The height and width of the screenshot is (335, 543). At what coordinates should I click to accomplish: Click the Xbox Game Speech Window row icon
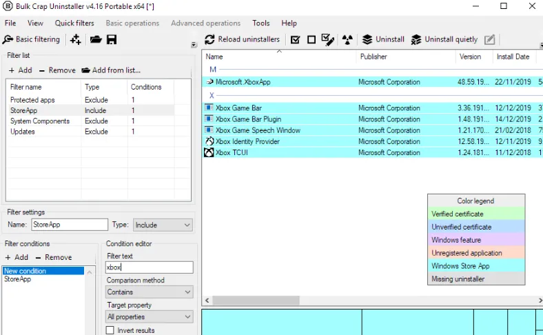pyautogui.click(x=209, y=130)
